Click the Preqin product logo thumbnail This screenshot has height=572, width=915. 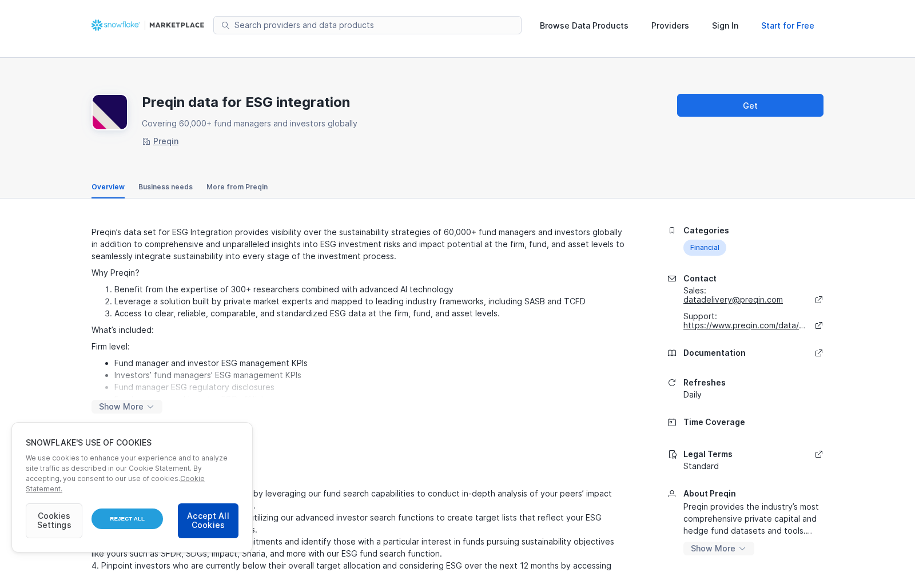110,112
